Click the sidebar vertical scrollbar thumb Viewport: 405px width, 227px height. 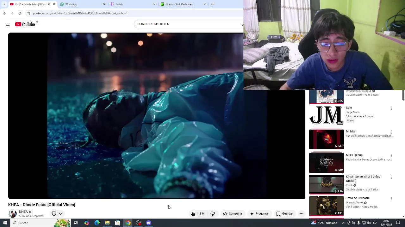403,96
